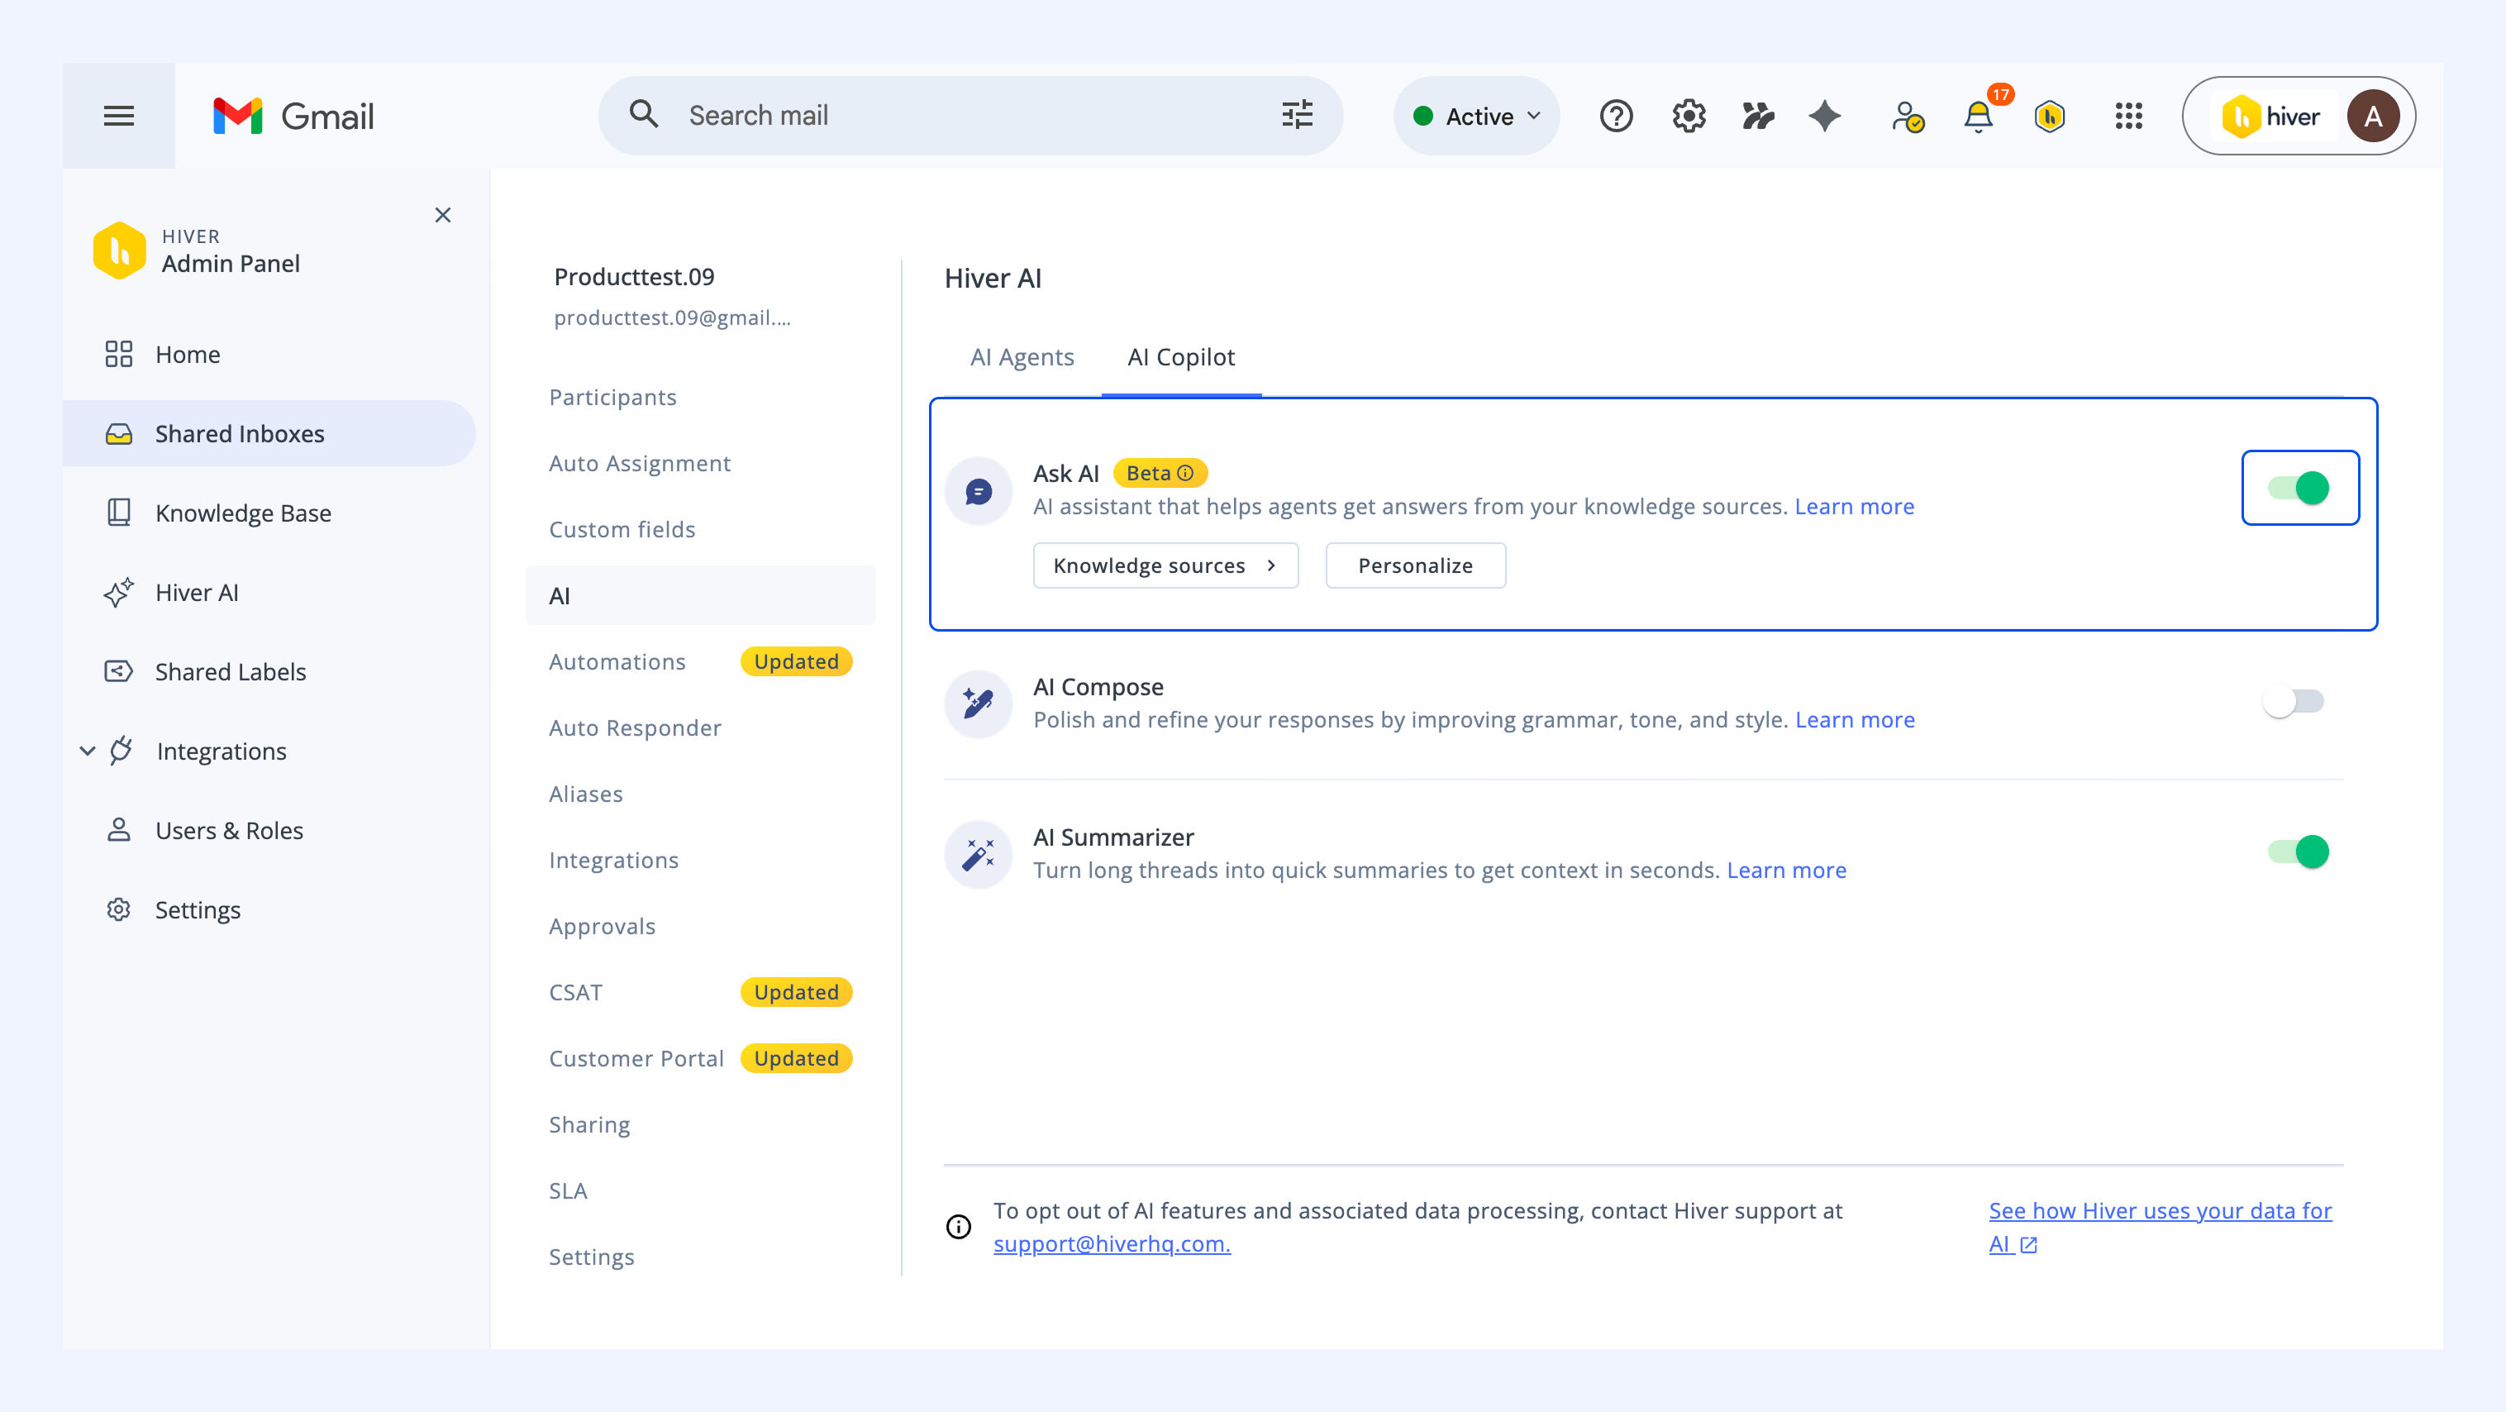Click the user status check icon
2506x1412 pixels.
(x=1907, y=116)
